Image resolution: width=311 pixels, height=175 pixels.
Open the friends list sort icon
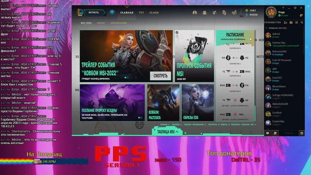pos(296,23)
